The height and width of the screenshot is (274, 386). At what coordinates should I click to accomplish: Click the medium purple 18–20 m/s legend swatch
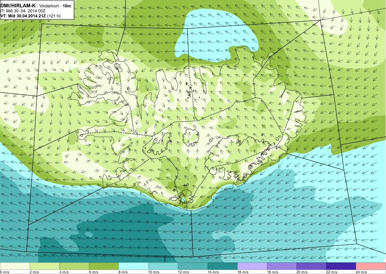point(282,266)
